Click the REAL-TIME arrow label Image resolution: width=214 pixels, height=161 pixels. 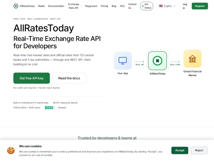(x=175, y=65)
